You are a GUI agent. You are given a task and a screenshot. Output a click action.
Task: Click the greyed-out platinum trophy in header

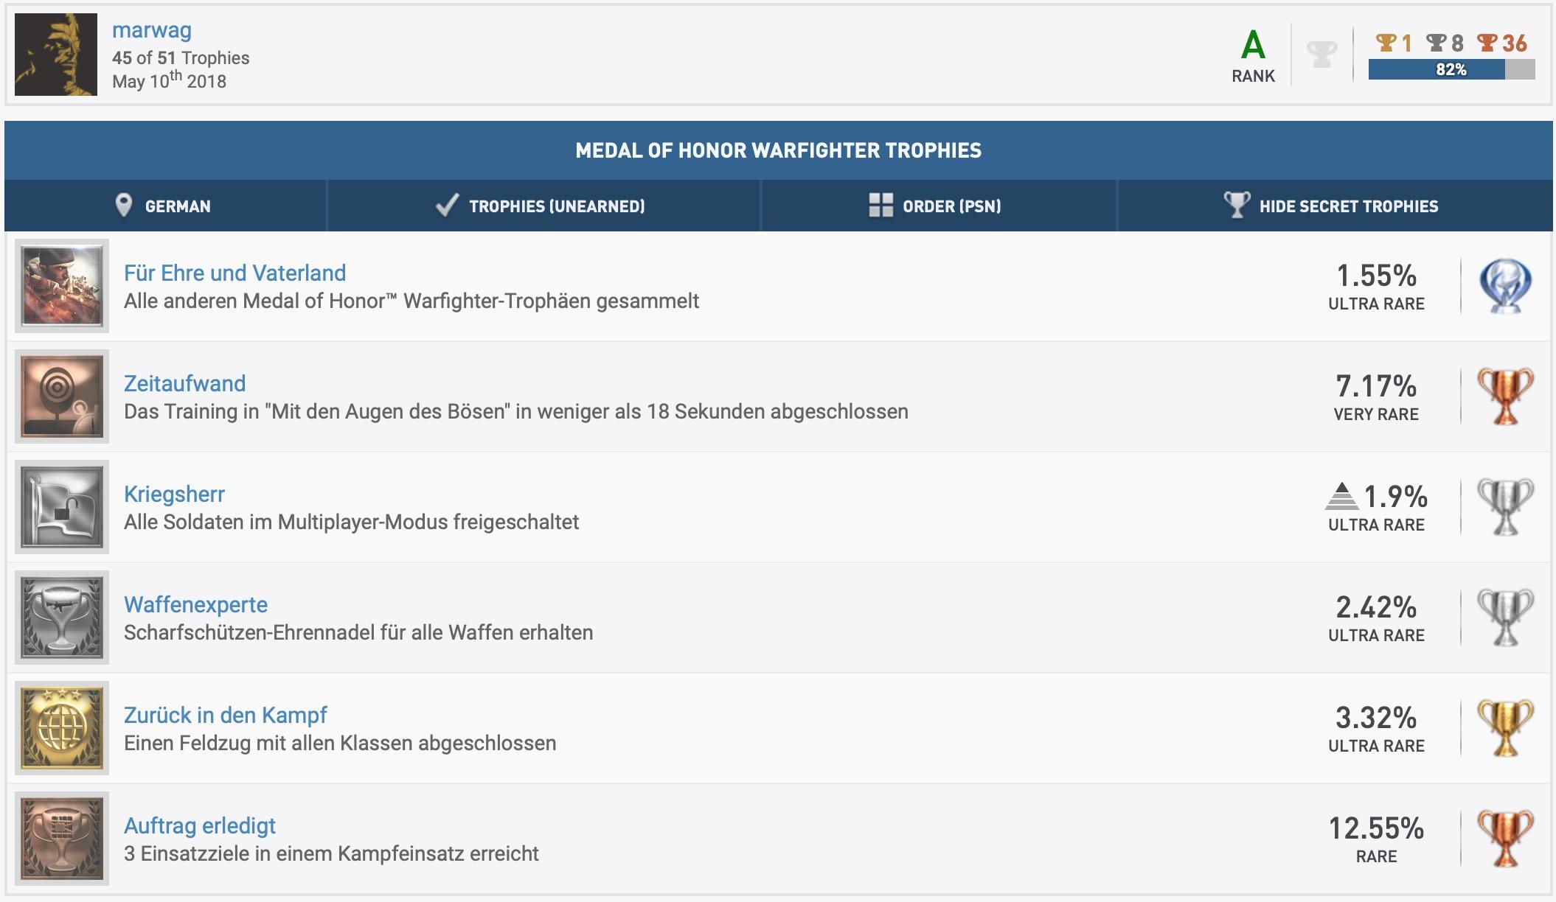(1321, 55)
